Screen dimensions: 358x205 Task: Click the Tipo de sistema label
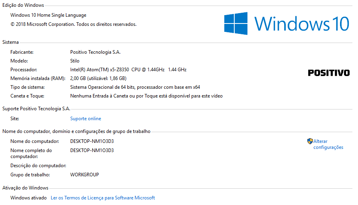pyautogui.click(x=28, y=87)
